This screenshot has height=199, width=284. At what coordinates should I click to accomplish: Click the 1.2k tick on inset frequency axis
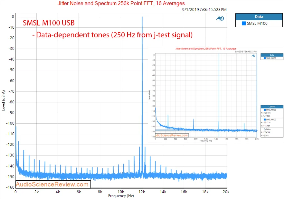[216, 139]
